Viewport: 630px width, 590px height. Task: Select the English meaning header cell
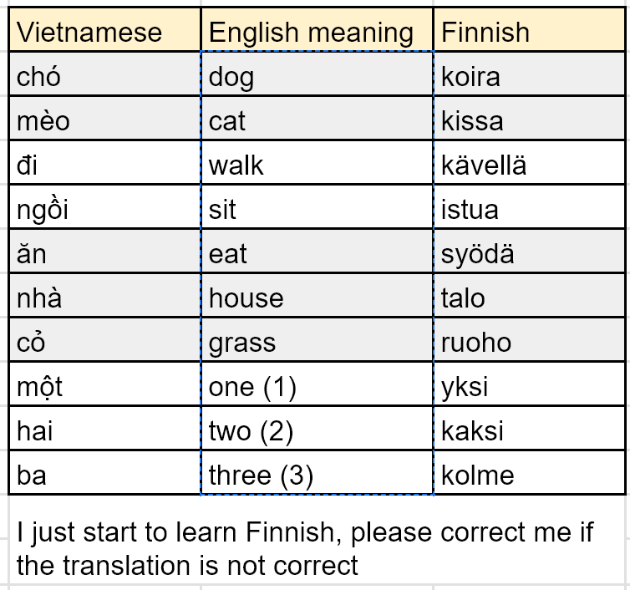317,30
